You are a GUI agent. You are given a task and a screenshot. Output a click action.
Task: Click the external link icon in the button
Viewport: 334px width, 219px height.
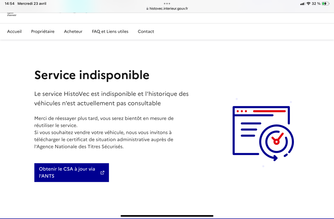point(102,173)
